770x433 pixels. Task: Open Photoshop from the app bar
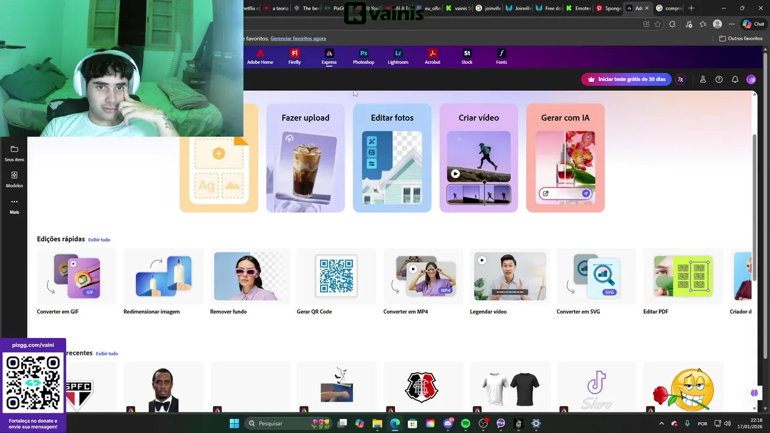pyautogui.click(x=363, y=57)
